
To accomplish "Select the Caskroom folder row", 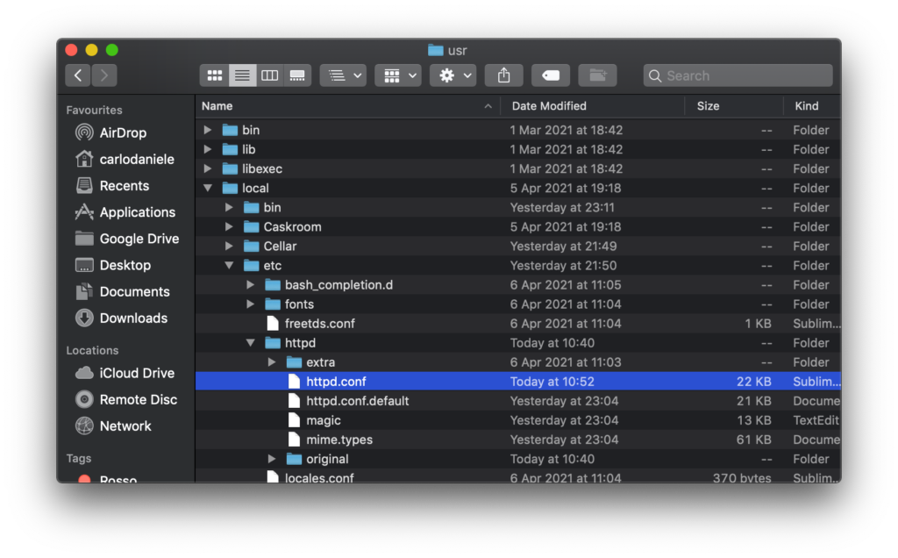I will [x=518, y=227].
